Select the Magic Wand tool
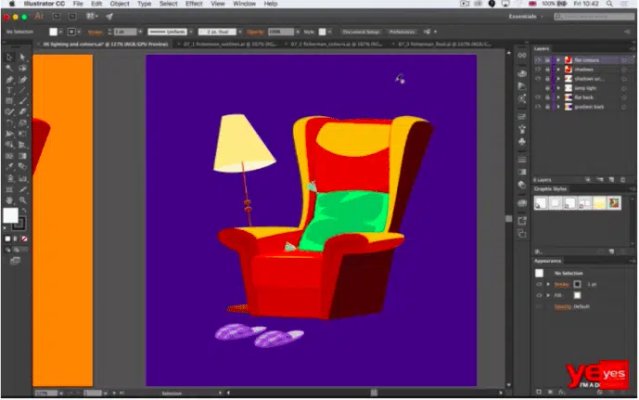This screenshot has height=400, width=639. [x=9, y=69]
